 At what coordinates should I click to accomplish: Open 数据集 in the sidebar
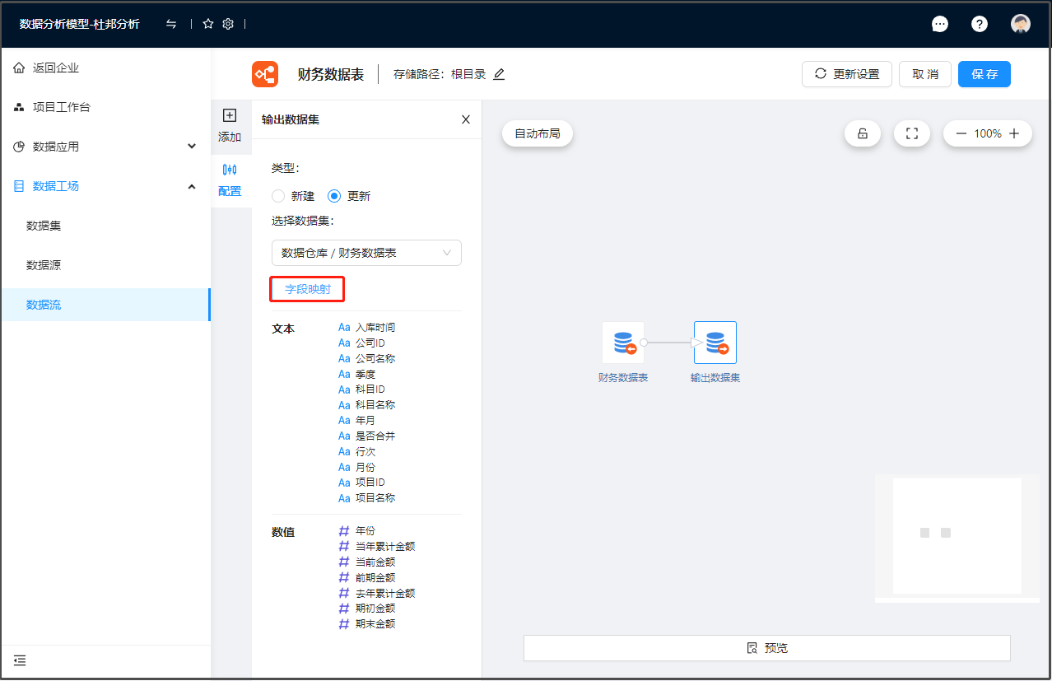click(44, 226)
